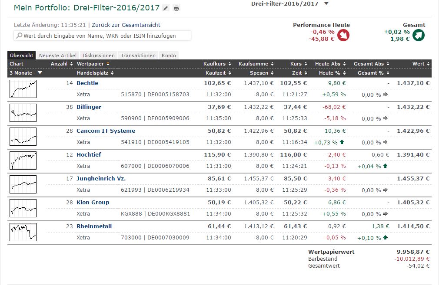Click the printer icon next to portfolio title
439x285 pixels.
[x=176, y=8]
